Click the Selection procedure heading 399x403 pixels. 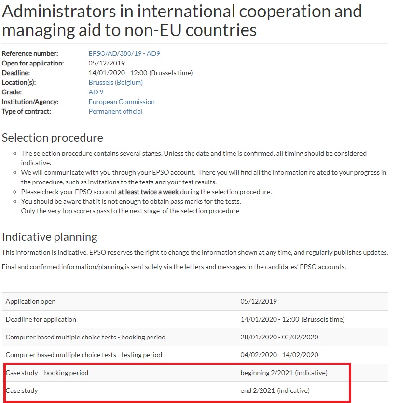pos(53,138)
